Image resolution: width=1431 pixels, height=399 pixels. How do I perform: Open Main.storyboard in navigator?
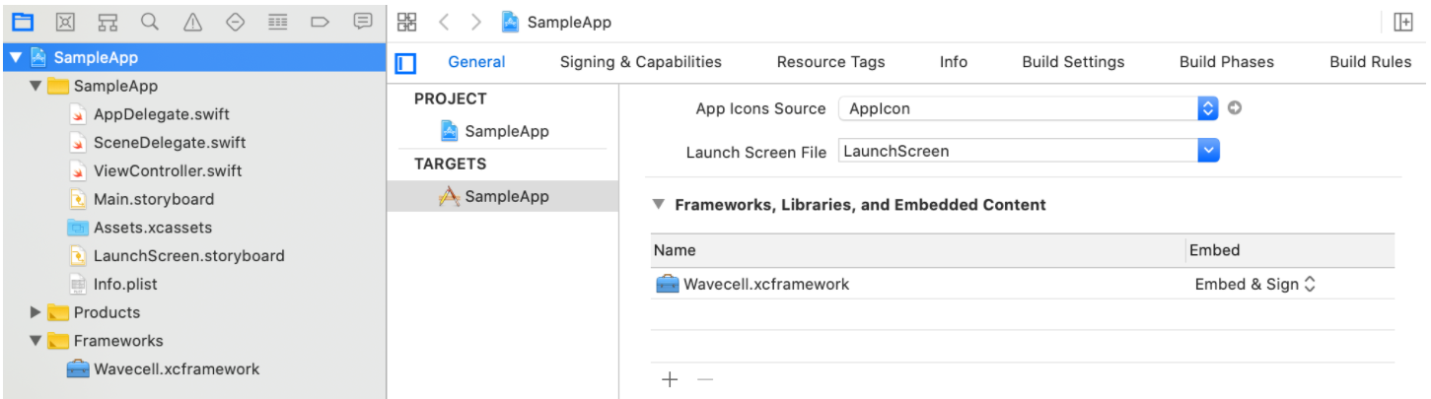tap(142, 199)
